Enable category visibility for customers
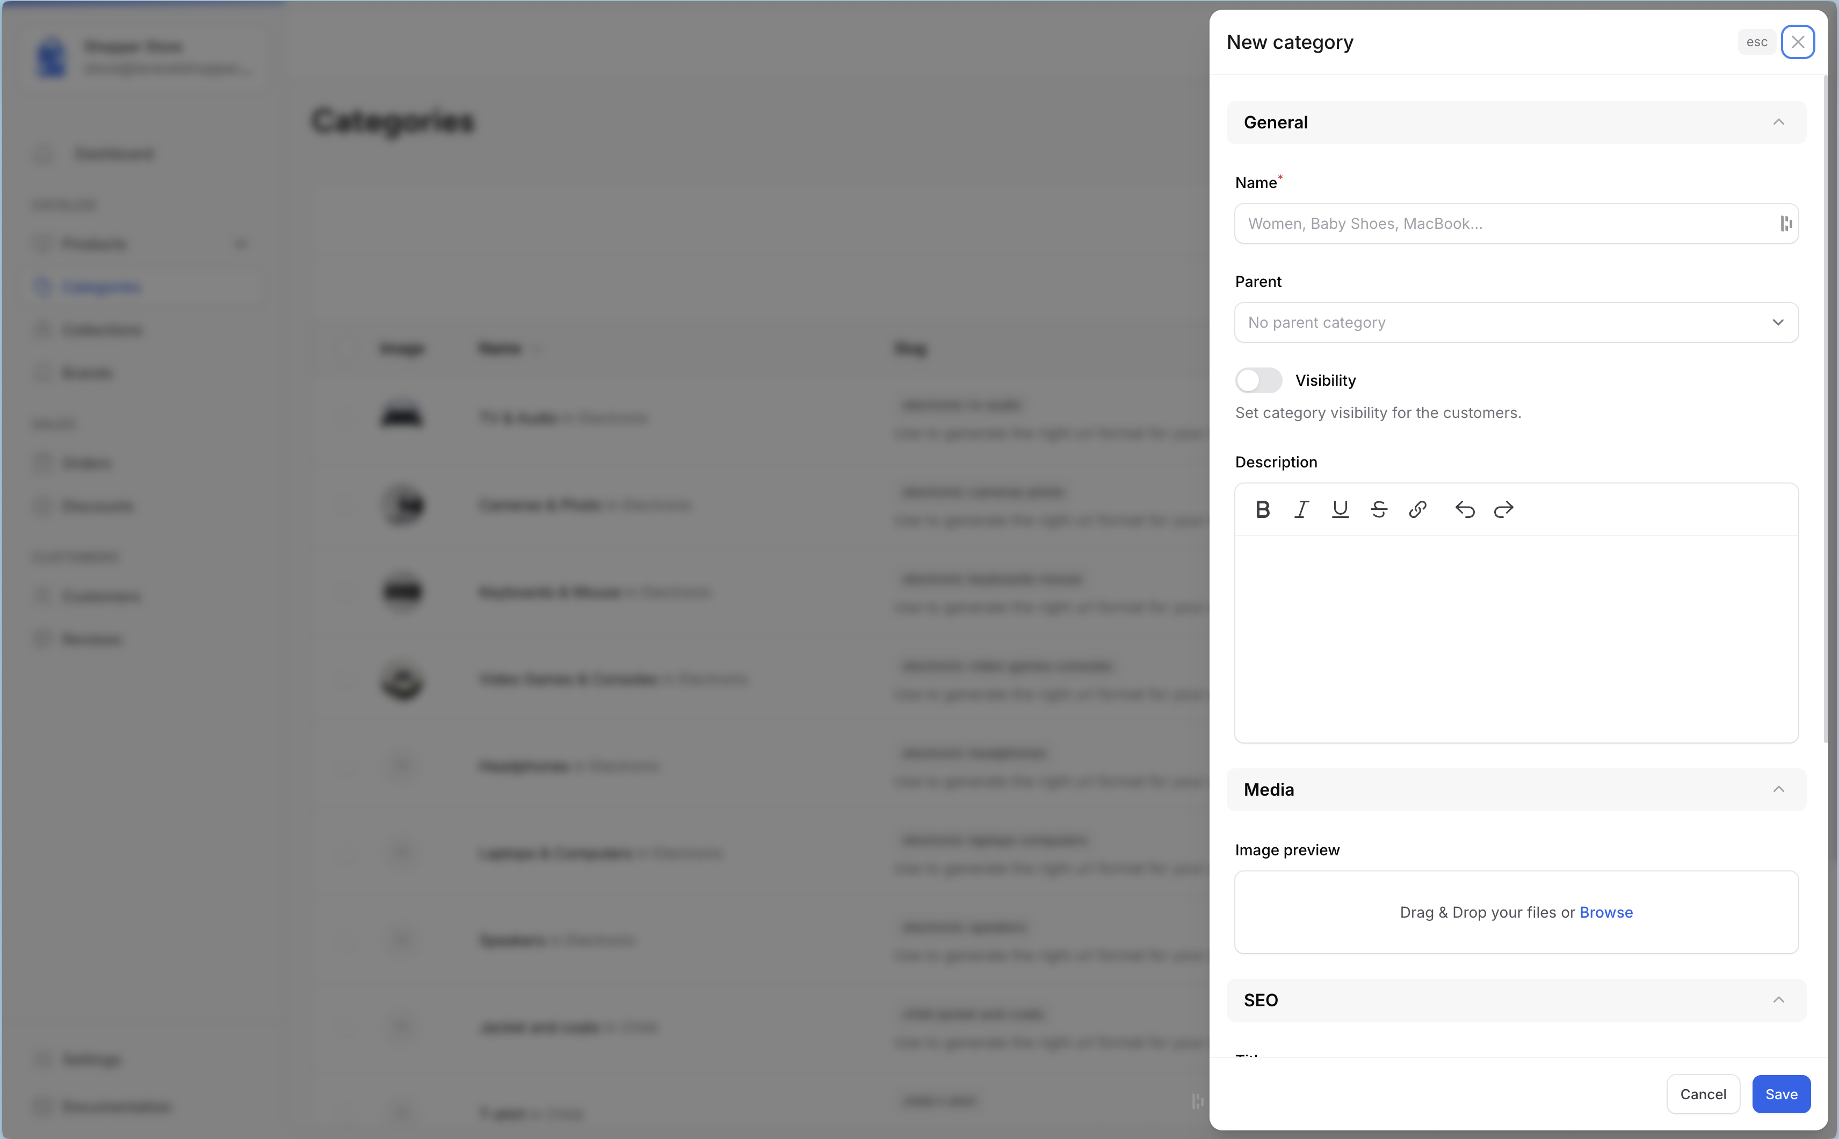This screenshot has width=1839, height=1139. tap(1258, 380)
